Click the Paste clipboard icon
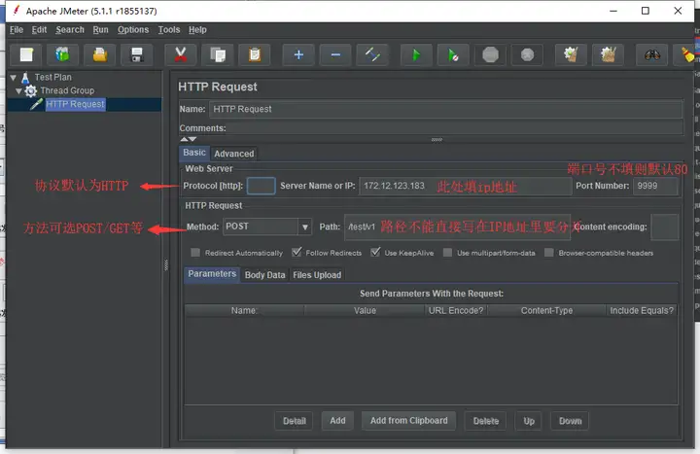The width and height of the screenshot is (700, 454). point(255,54)
